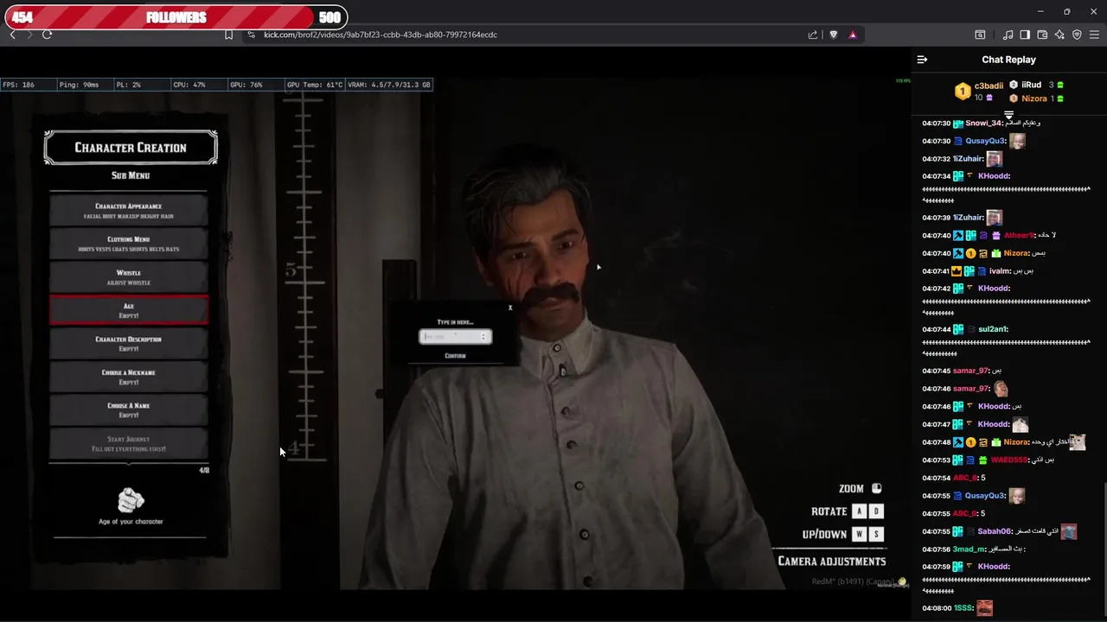This screenshot has height=622, width=1107.
Task: Click username Atheer1i in chat
Action: [1019, 235]
